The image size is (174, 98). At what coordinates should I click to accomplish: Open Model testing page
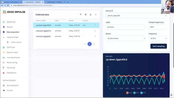pyautogui.click(x=12, y=63)
